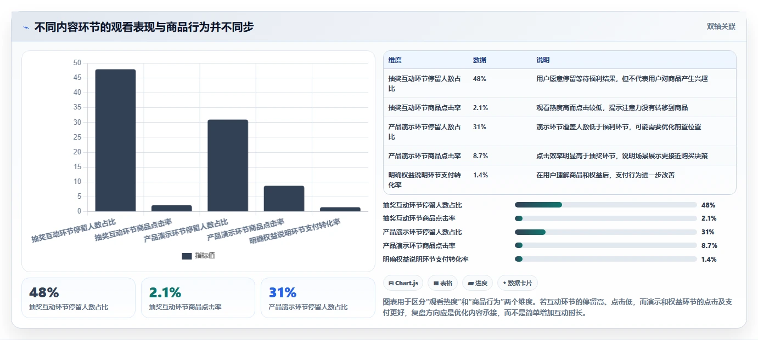Click progress label 产品演示环节商品点击率
Image resolution: width=758 pixels, height=340 pixels.
click(x=419, y=246)
